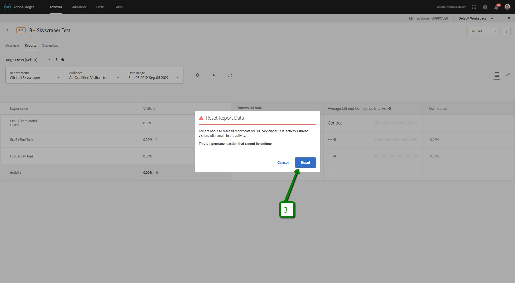
Task: Open the Audience dropdown
Action: pyautogui.click(x=94, y=75)
